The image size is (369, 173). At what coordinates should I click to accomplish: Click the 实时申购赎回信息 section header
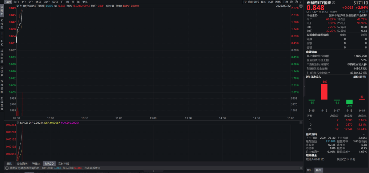[317, 35]
